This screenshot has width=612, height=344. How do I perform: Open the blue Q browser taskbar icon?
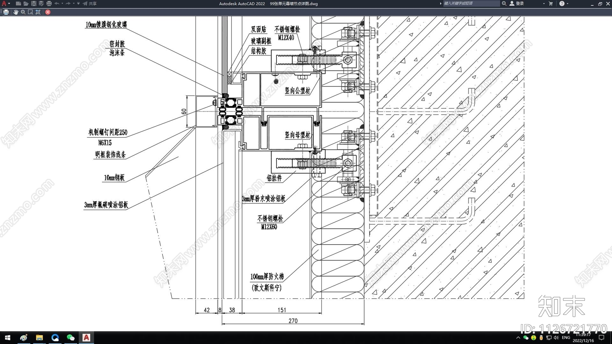click(x=55, y=338)
